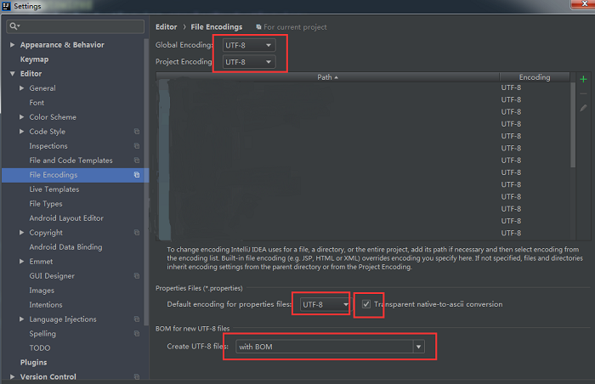Collapse the Editor section arrow
Viewport: 595px width, 384px height.
[12, 74]
